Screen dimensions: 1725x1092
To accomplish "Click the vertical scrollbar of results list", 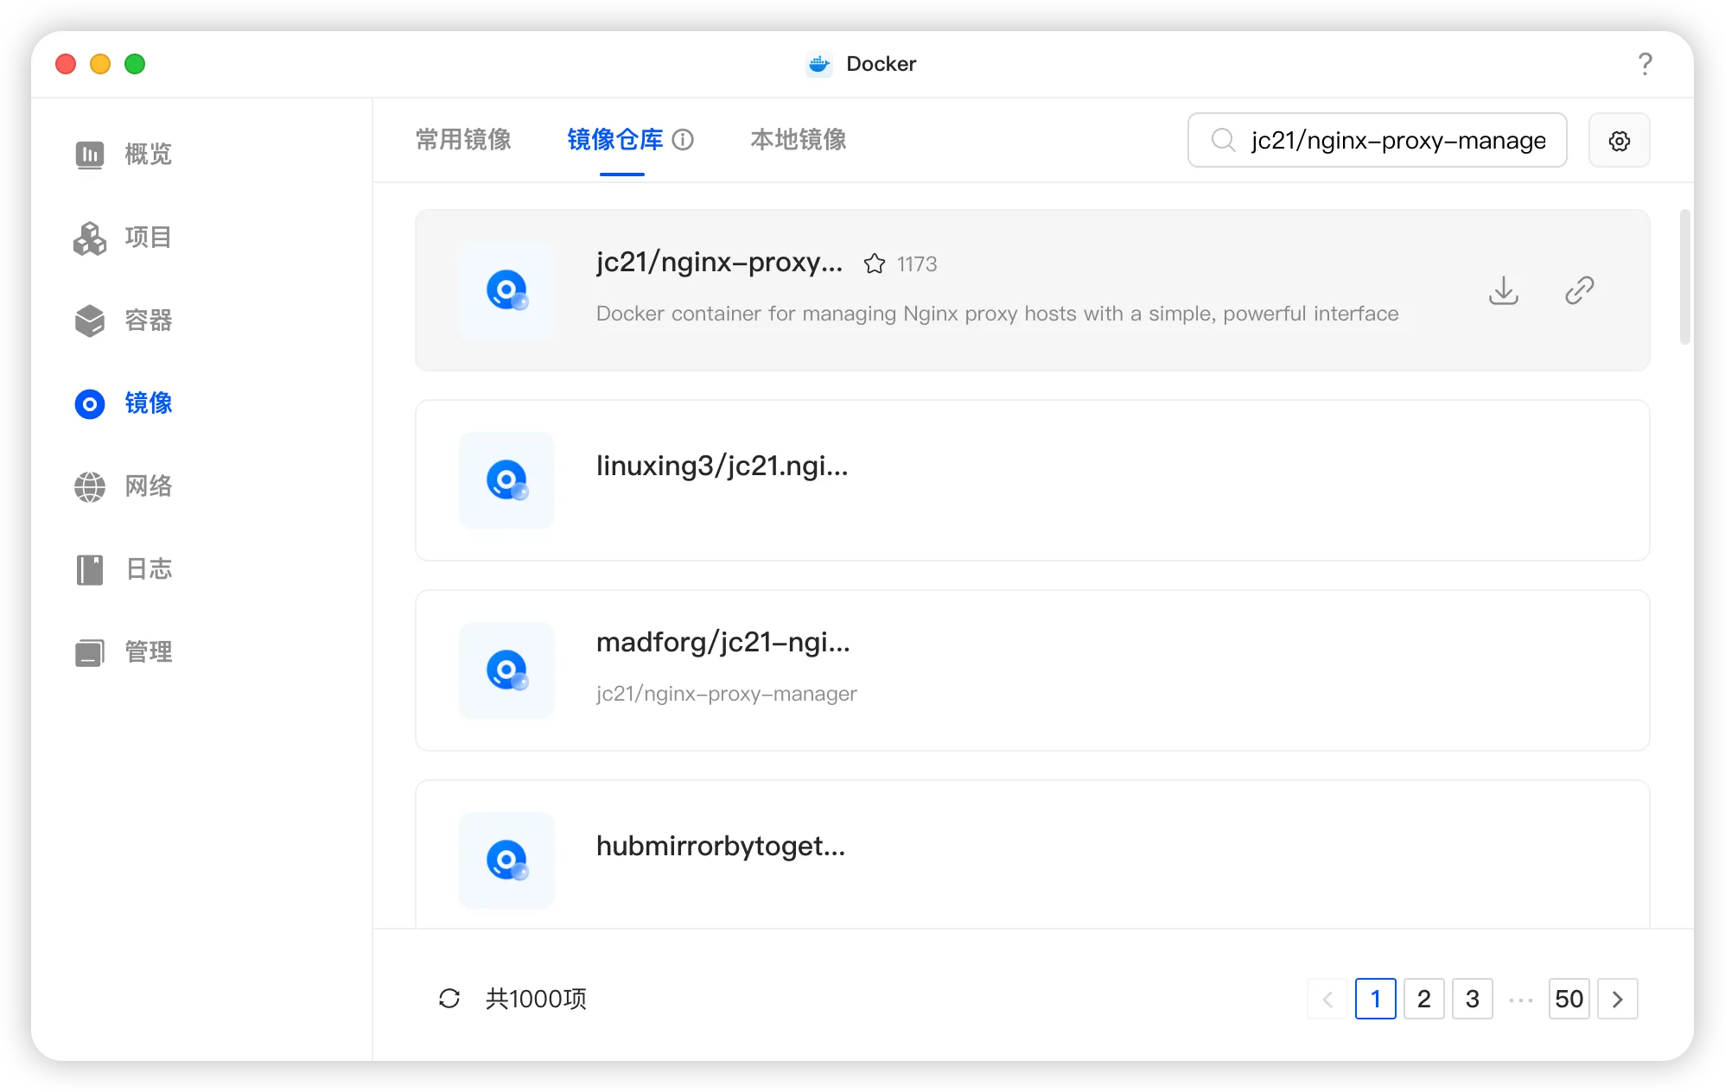I will (1684, 276).
